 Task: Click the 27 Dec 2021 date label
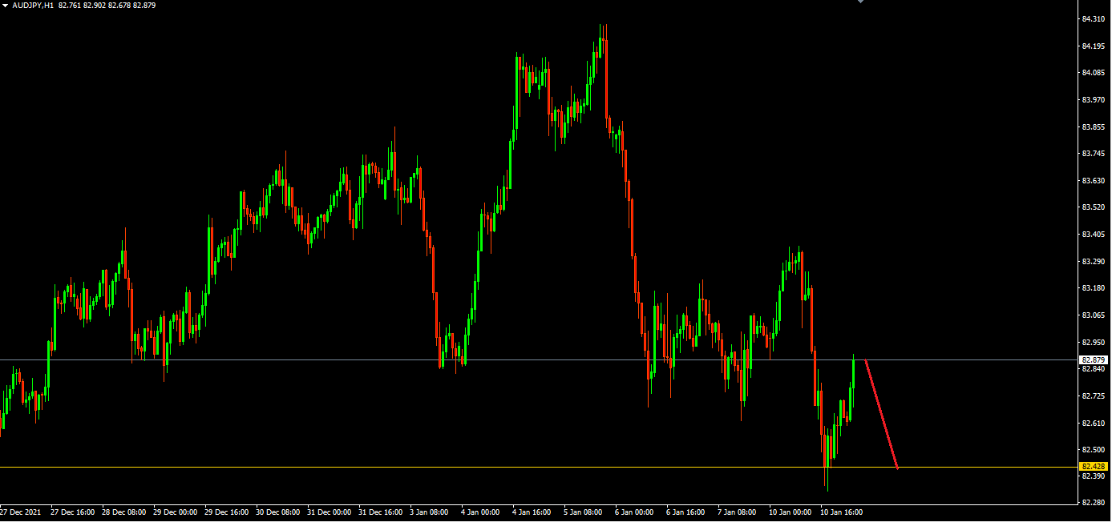(20, 512)
